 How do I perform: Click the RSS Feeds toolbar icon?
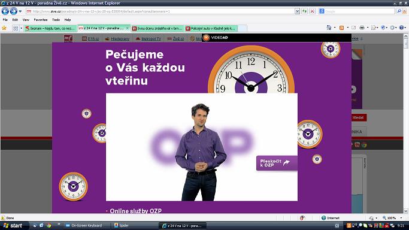[341, 28]
